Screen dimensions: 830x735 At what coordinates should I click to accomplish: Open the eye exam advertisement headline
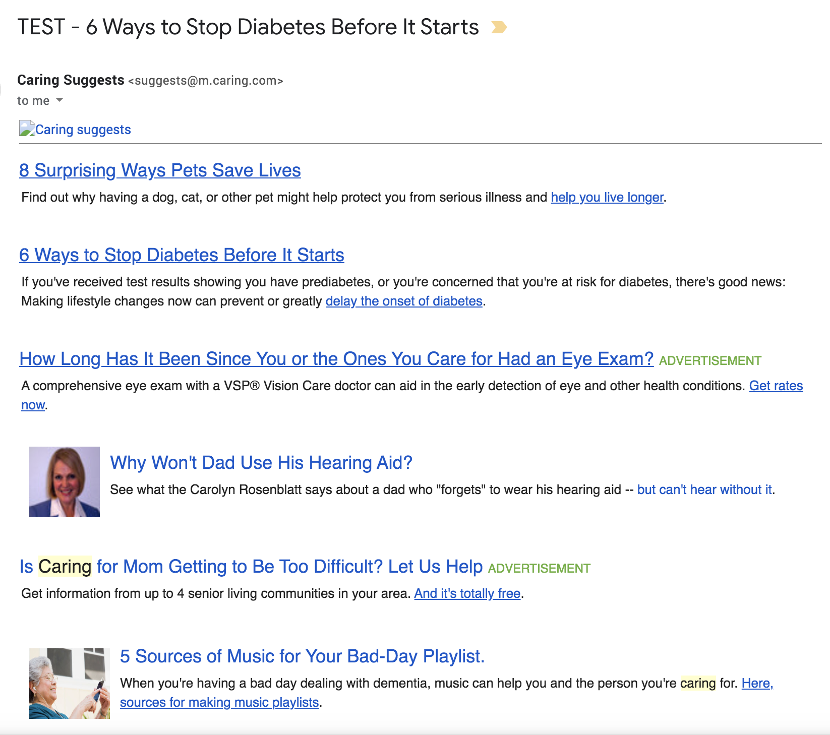tap(336, 359)
